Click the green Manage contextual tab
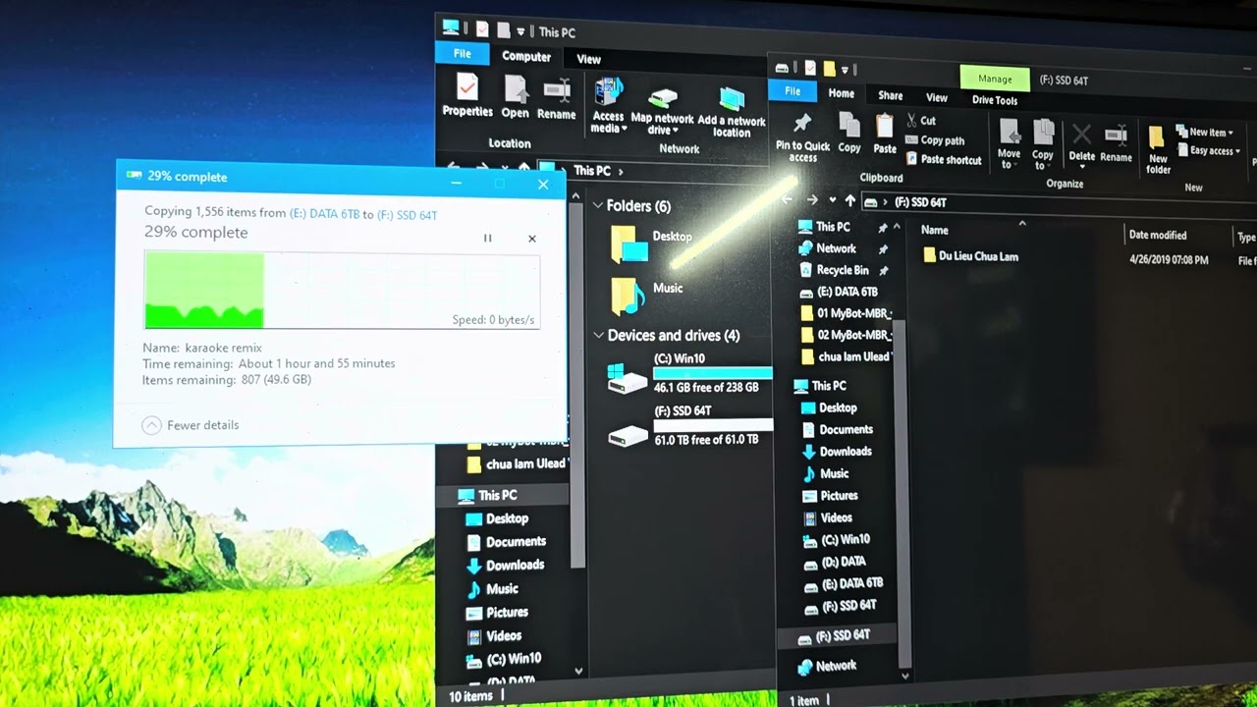 [x=995, y=80]
